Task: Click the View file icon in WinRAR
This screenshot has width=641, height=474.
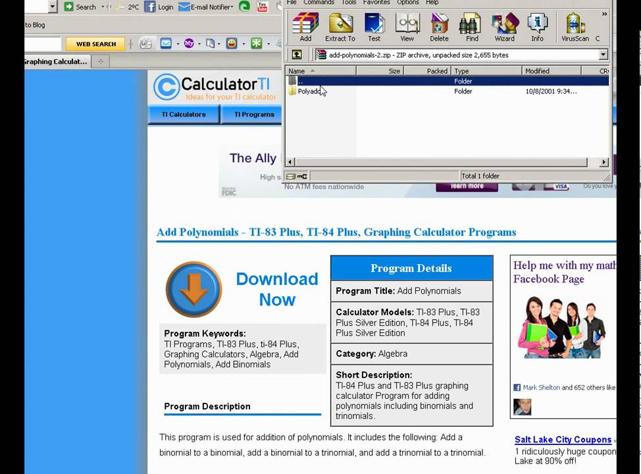Action: pyautogui.click(x=407, y=27)
